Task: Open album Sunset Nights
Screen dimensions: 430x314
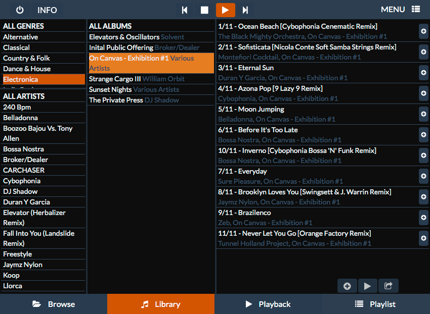Action: [151, 89]
